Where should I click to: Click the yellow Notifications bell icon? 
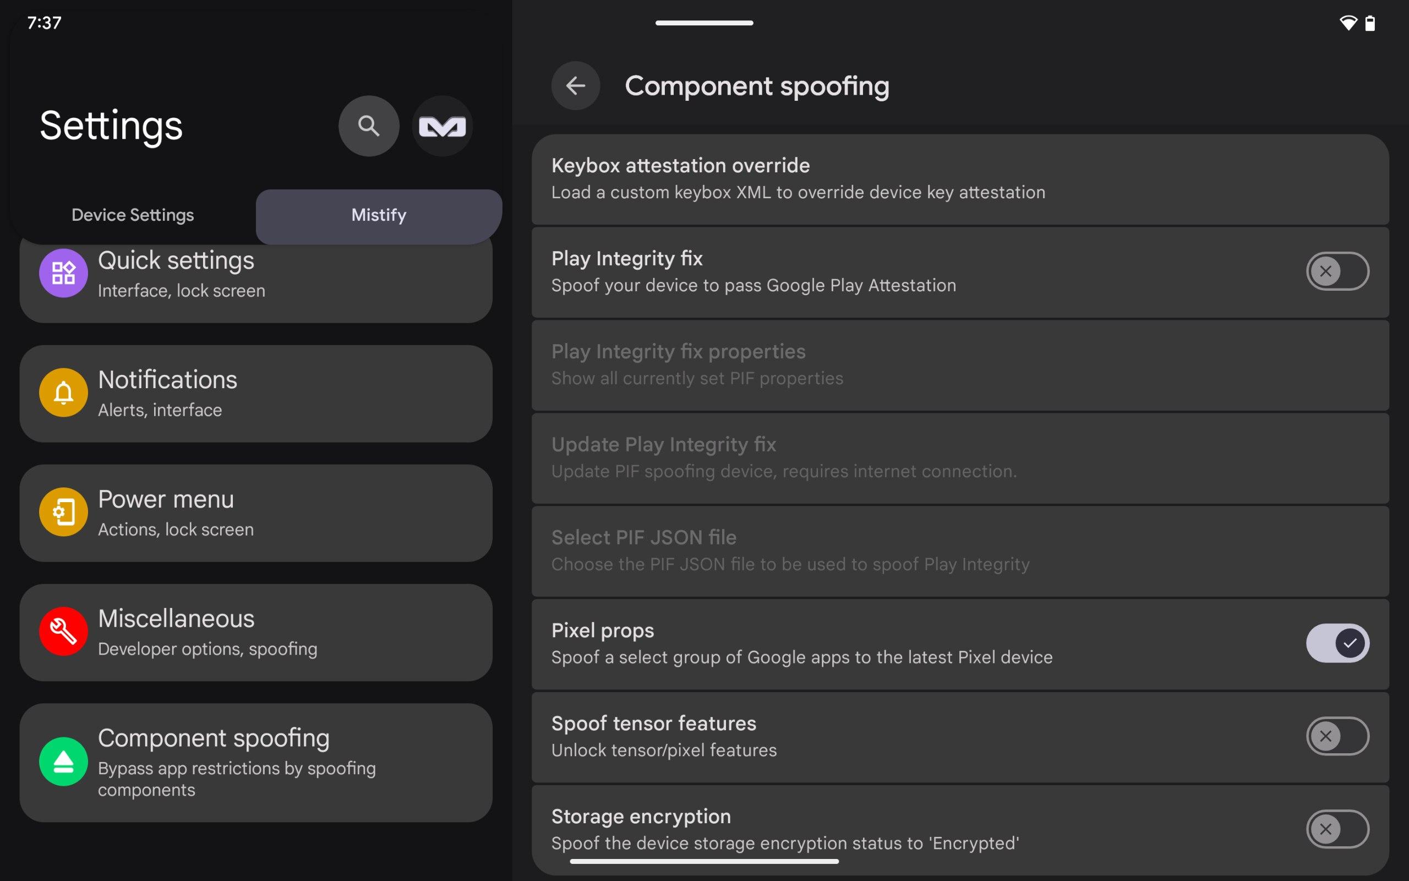(63, 393)
